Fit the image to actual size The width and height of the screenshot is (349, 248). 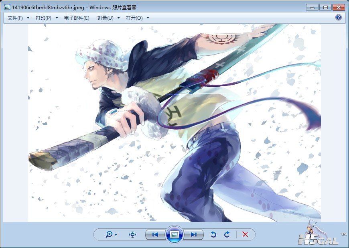click(x=132, y=234)
